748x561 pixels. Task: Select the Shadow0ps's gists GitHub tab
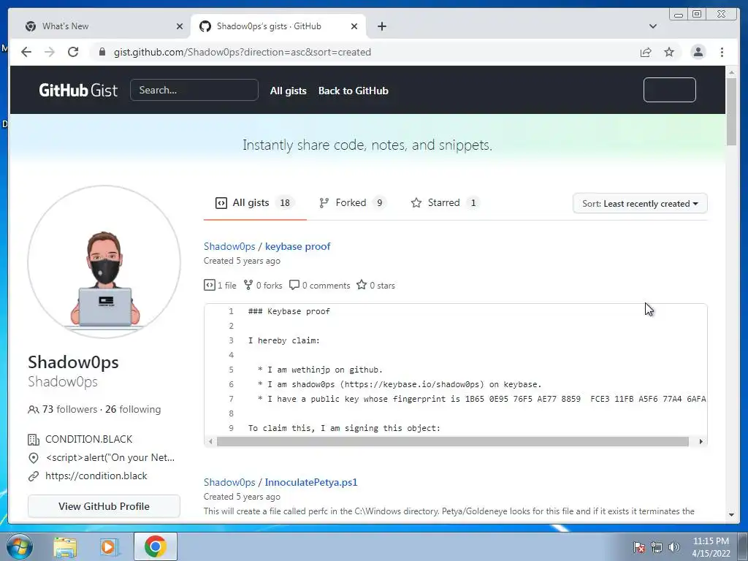coord(278,26)
